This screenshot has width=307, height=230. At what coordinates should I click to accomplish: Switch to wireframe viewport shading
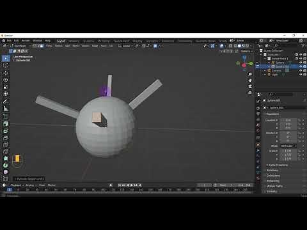coord(235,46)
